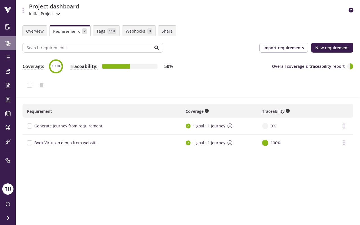The height and width of the screenshot is (225, 360).
Task: Select the Extensions code-file icon in sidebar
Action: point(8,85)
